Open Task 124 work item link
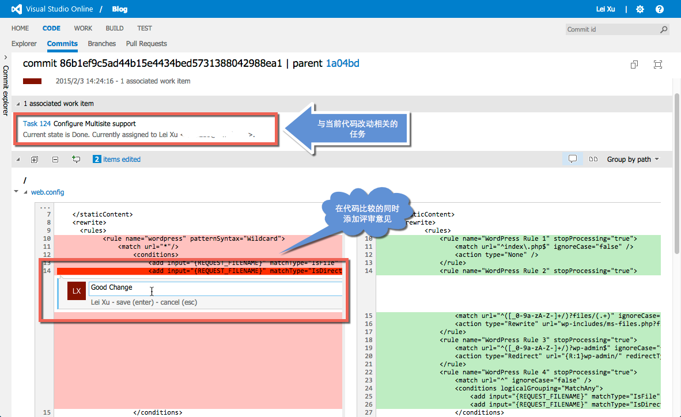The height and width of the screenshot is (417, 681). point(37,124)
